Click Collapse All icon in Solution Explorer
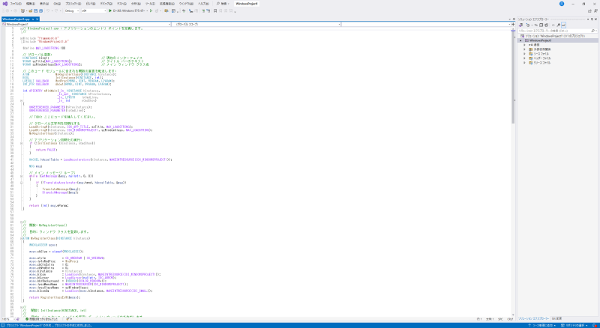Screen dimensions: 600x328 (541, 25)
